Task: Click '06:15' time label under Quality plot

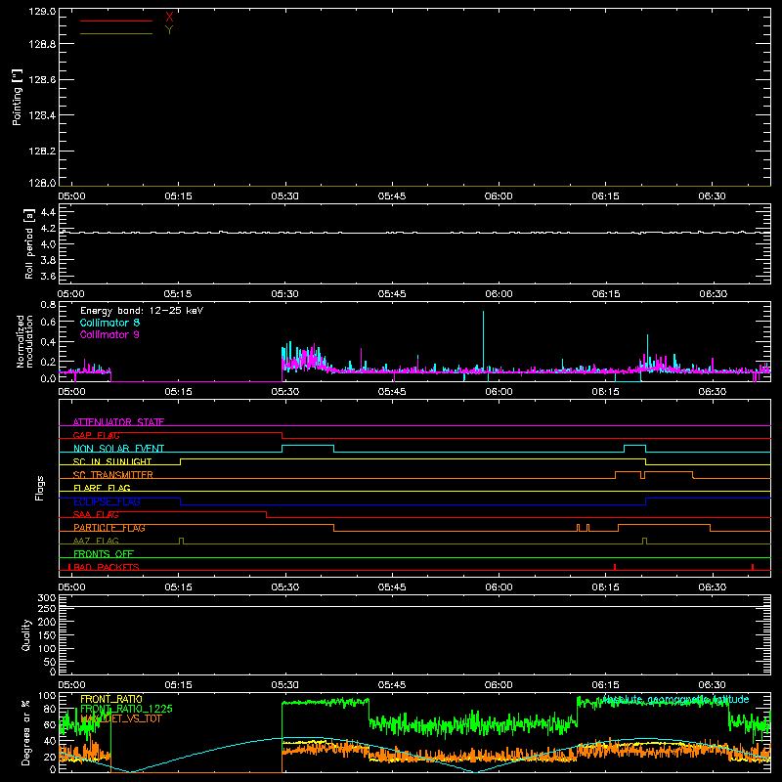Action: point(605,685)
